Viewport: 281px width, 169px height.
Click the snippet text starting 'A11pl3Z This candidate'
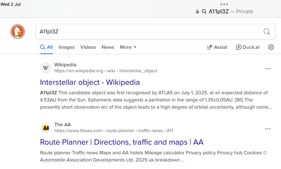[x=156, y=100]
